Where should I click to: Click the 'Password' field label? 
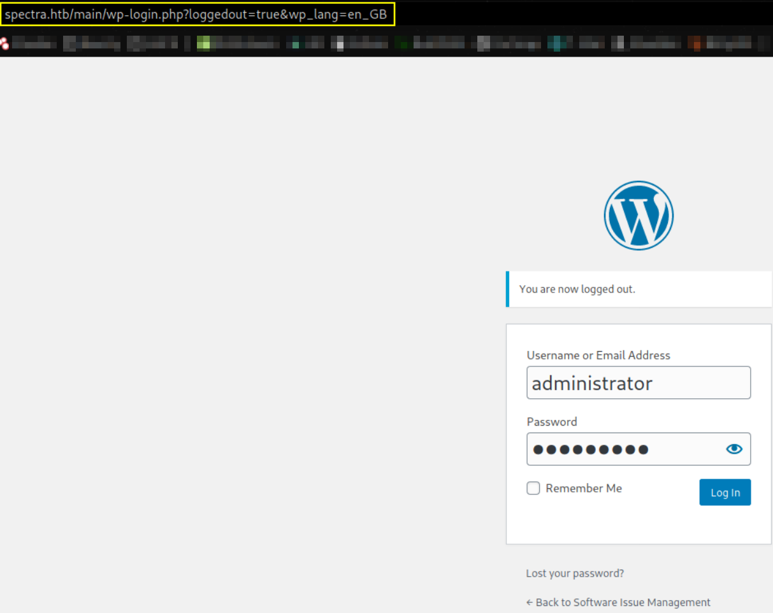552,422
